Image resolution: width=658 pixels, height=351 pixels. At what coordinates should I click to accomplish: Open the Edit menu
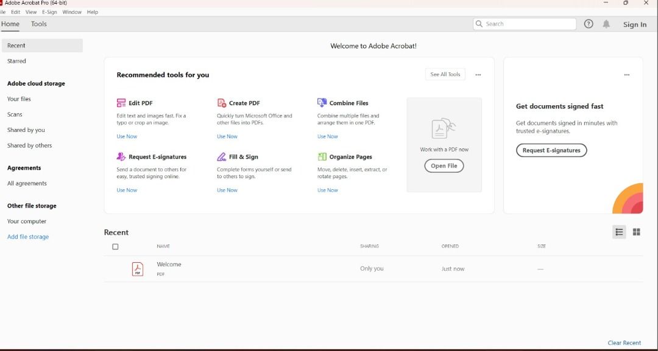[15, 12]
